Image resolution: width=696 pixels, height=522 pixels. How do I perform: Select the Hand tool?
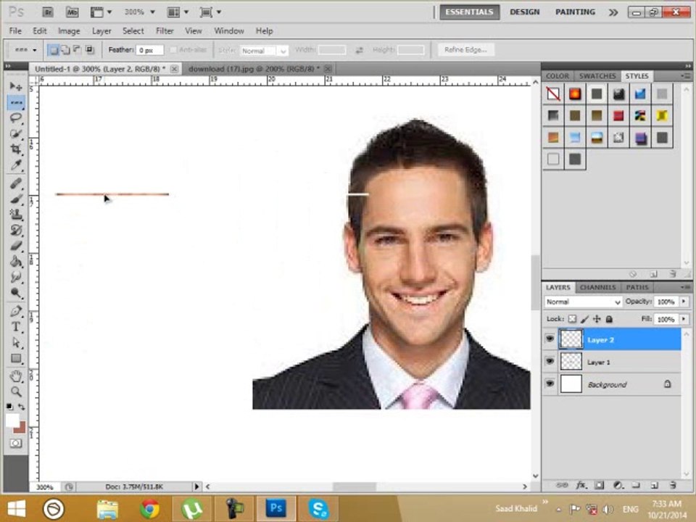16,376
